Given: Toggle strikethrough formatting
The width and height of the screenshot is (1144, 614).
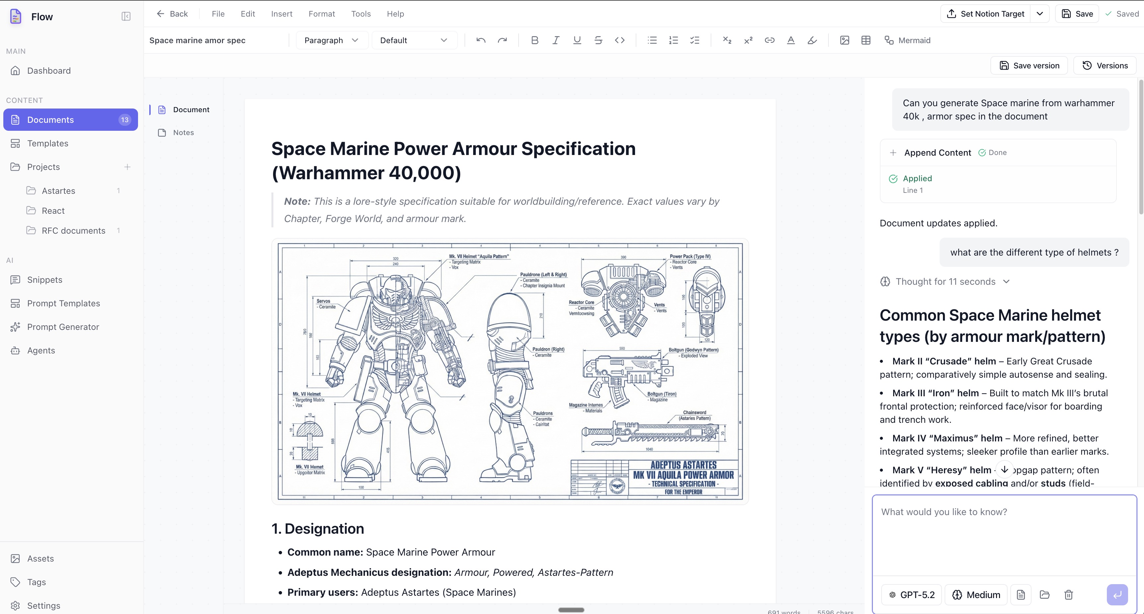Looking at the screenshot, I should [598, 40].
